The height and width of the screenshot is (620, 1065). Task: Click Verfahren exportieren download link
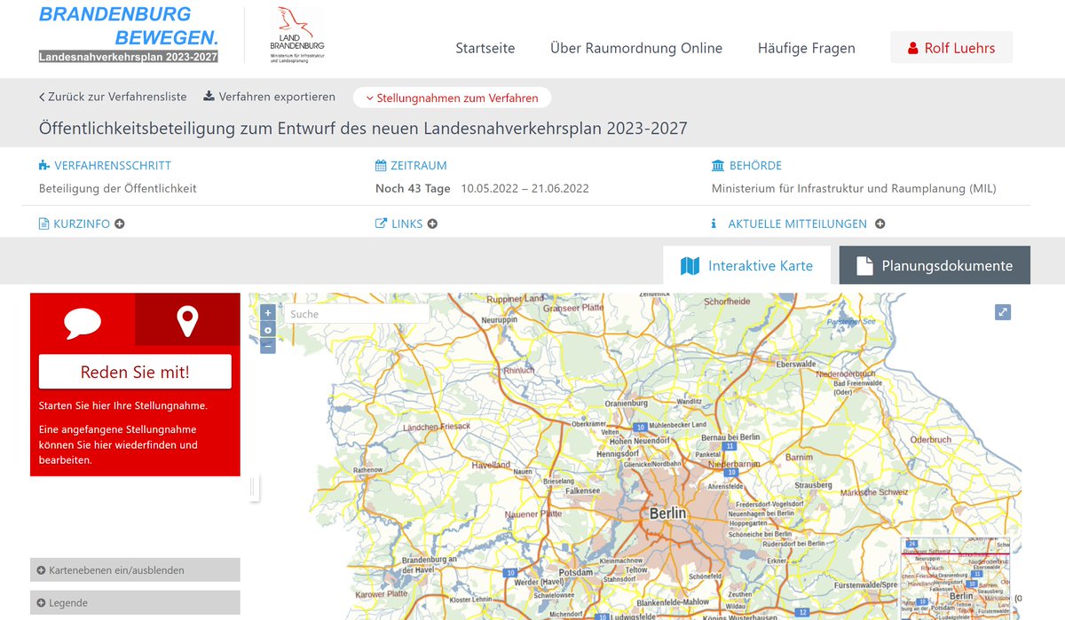pyautogui.click(x=270, y=97)
